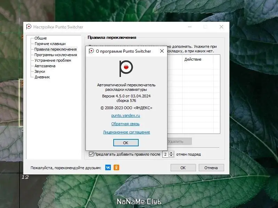Screen dimensions: 278x208
Task: Click the '© 2008-2023 ООО «ЯНДЕКС»' text
Action: point(126,108)
